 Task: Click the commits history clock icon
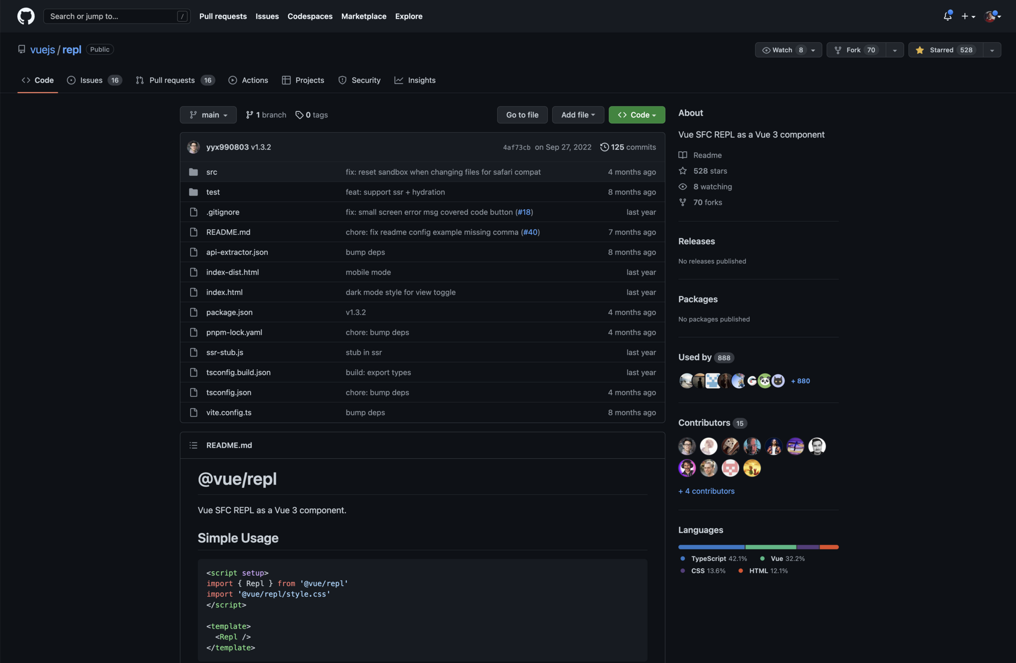point(604,147)
